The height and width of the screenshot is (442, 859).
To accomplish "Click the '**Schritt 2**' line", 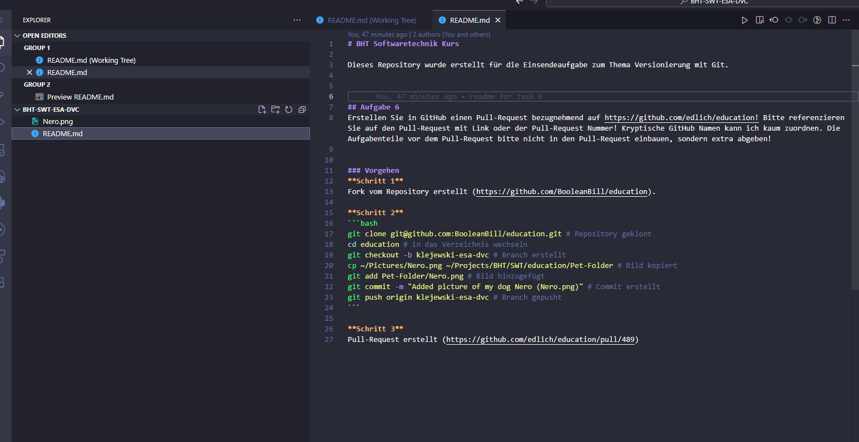I will click(x=376, y=213).
